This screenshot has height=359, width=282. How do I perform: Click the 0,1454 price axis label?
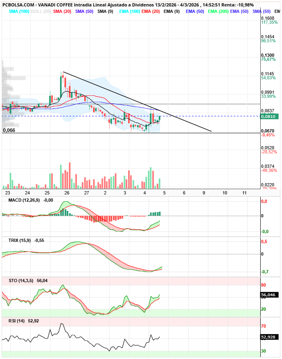coord(267,37)
